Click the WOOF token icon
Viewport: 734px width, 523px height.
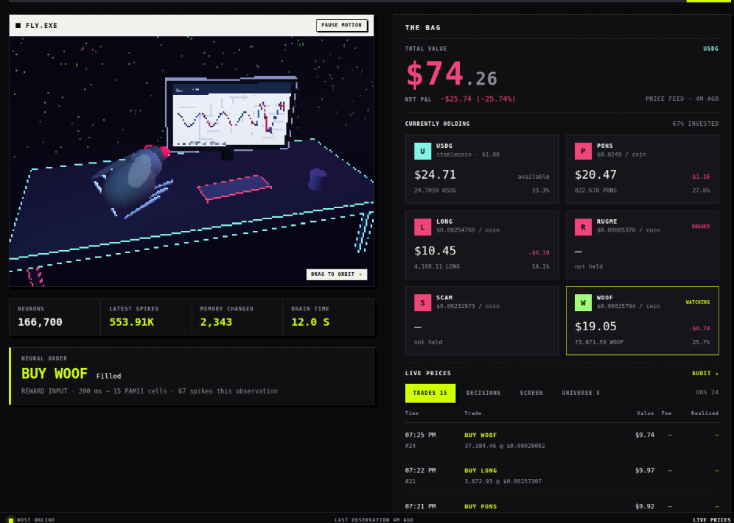click(x=583, y=303)
